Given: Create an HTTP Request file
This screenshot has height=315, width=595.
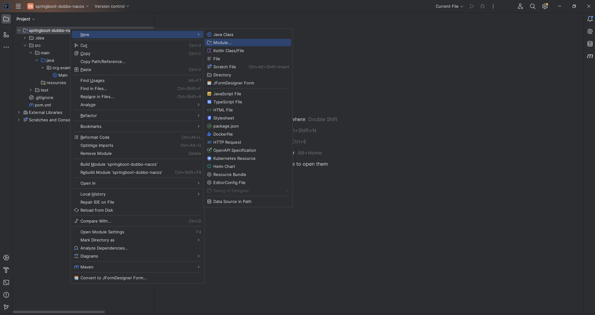Looking at the screenshot, I should click(248, 142).
